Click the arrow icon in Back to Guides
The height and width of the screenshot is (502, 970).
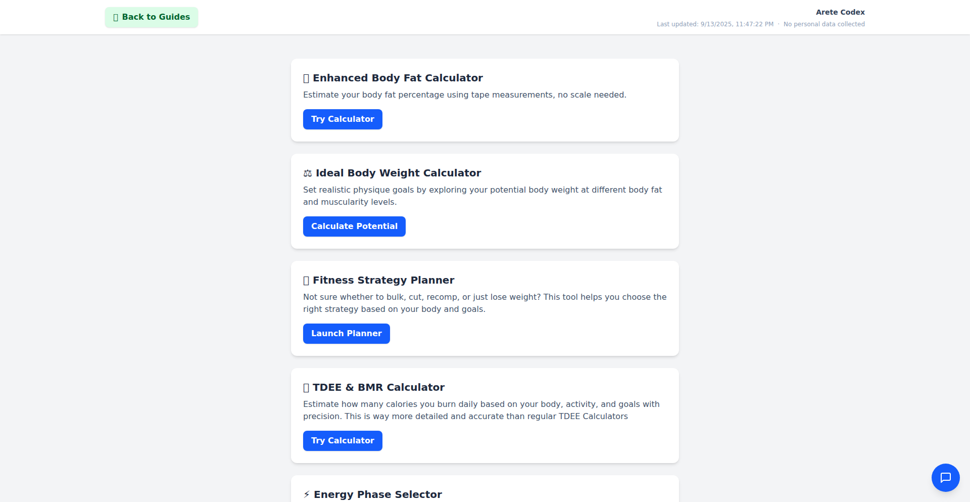(x=116, y=18)
